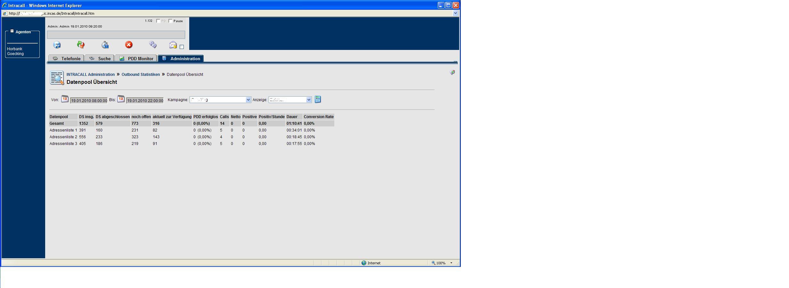Click the Positiv/Stunde column header
This screenshot has height=288, width=789.
(272, 117)
